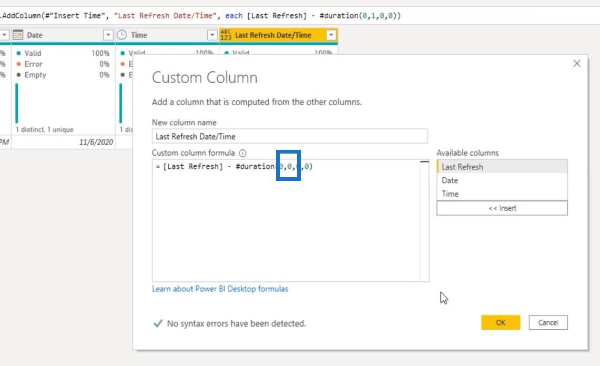Click the formula bar at the top
Viewport: 600px width, 366px height.
click(x=300, y=16)
